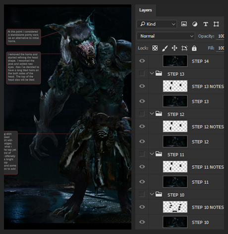Image resolution: width=228 pixels, height=234 pixels.
Task: Hide the STEP 13 image layer
Action: 142,101
